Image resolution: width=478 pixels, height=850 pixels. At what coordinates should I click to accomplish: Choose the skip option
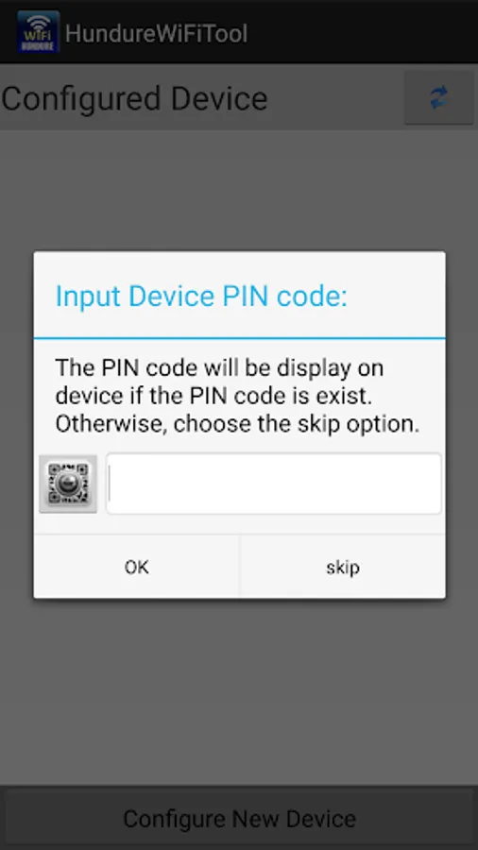343,567
